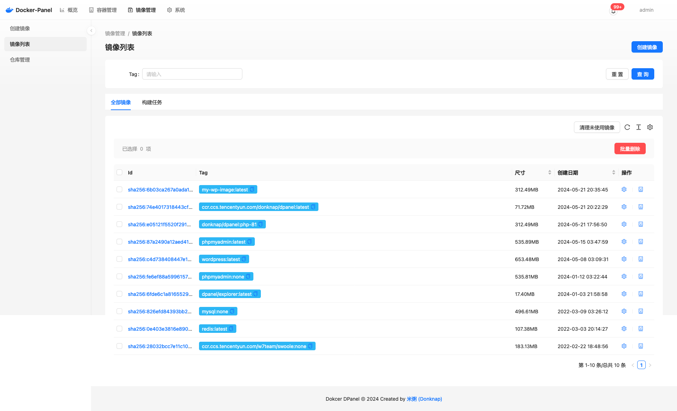Image resolution: width=677 pixels, height=411 pixels.
Task: Open column settings gear above the table
Action: (x=650, y=127)
